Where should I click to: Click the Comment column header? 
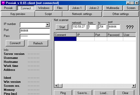pyautogui.click(x=65, y=35)
